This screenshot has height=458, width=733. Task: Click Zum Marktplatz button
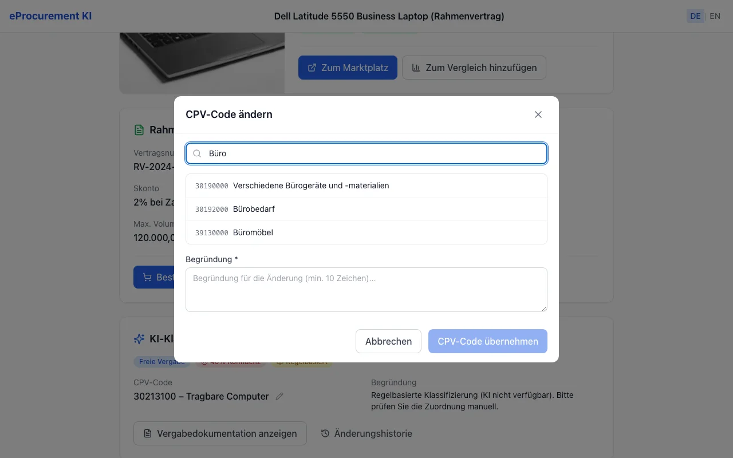[348, 68]
